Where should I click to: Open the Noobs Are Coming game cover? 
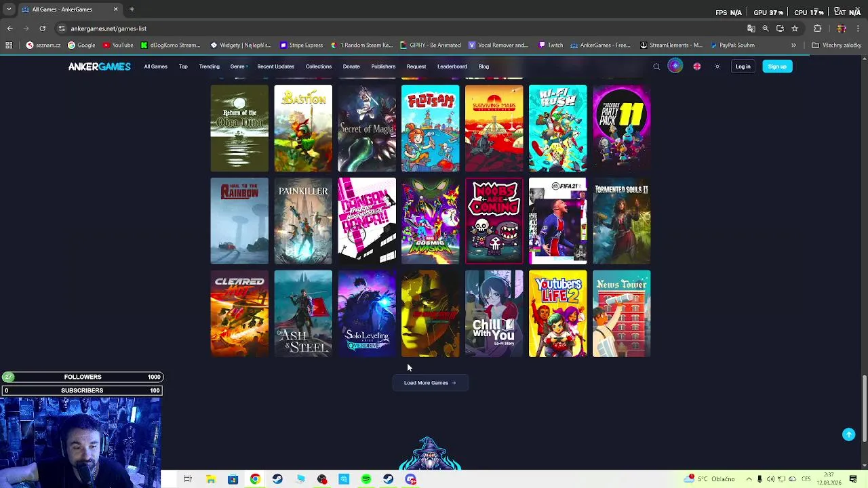tap(494, 221)
